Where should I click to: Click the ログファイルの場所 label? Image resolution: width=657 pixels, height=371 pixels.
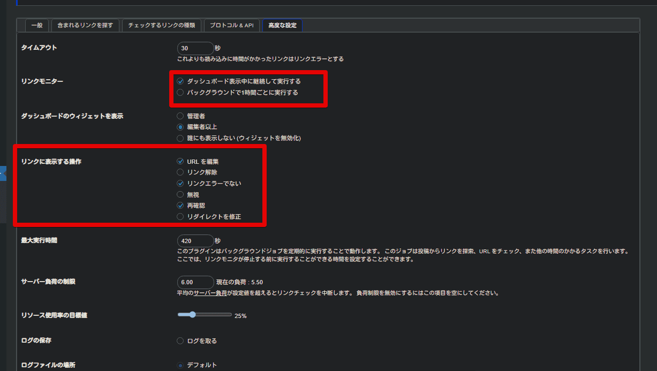(x=48, y=365)
